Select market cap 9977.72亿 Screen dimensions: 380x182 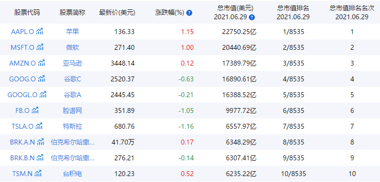[x=241, y=110]
